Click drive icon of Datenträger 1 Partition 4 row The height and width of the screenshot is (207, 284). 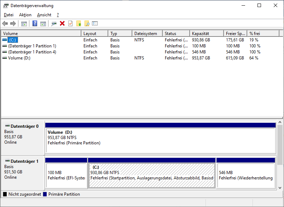5,52
